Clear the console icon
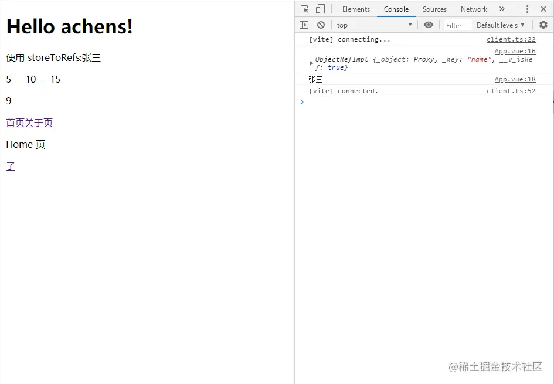The height and width of the screenshot is (384, 554). [321, 25]
